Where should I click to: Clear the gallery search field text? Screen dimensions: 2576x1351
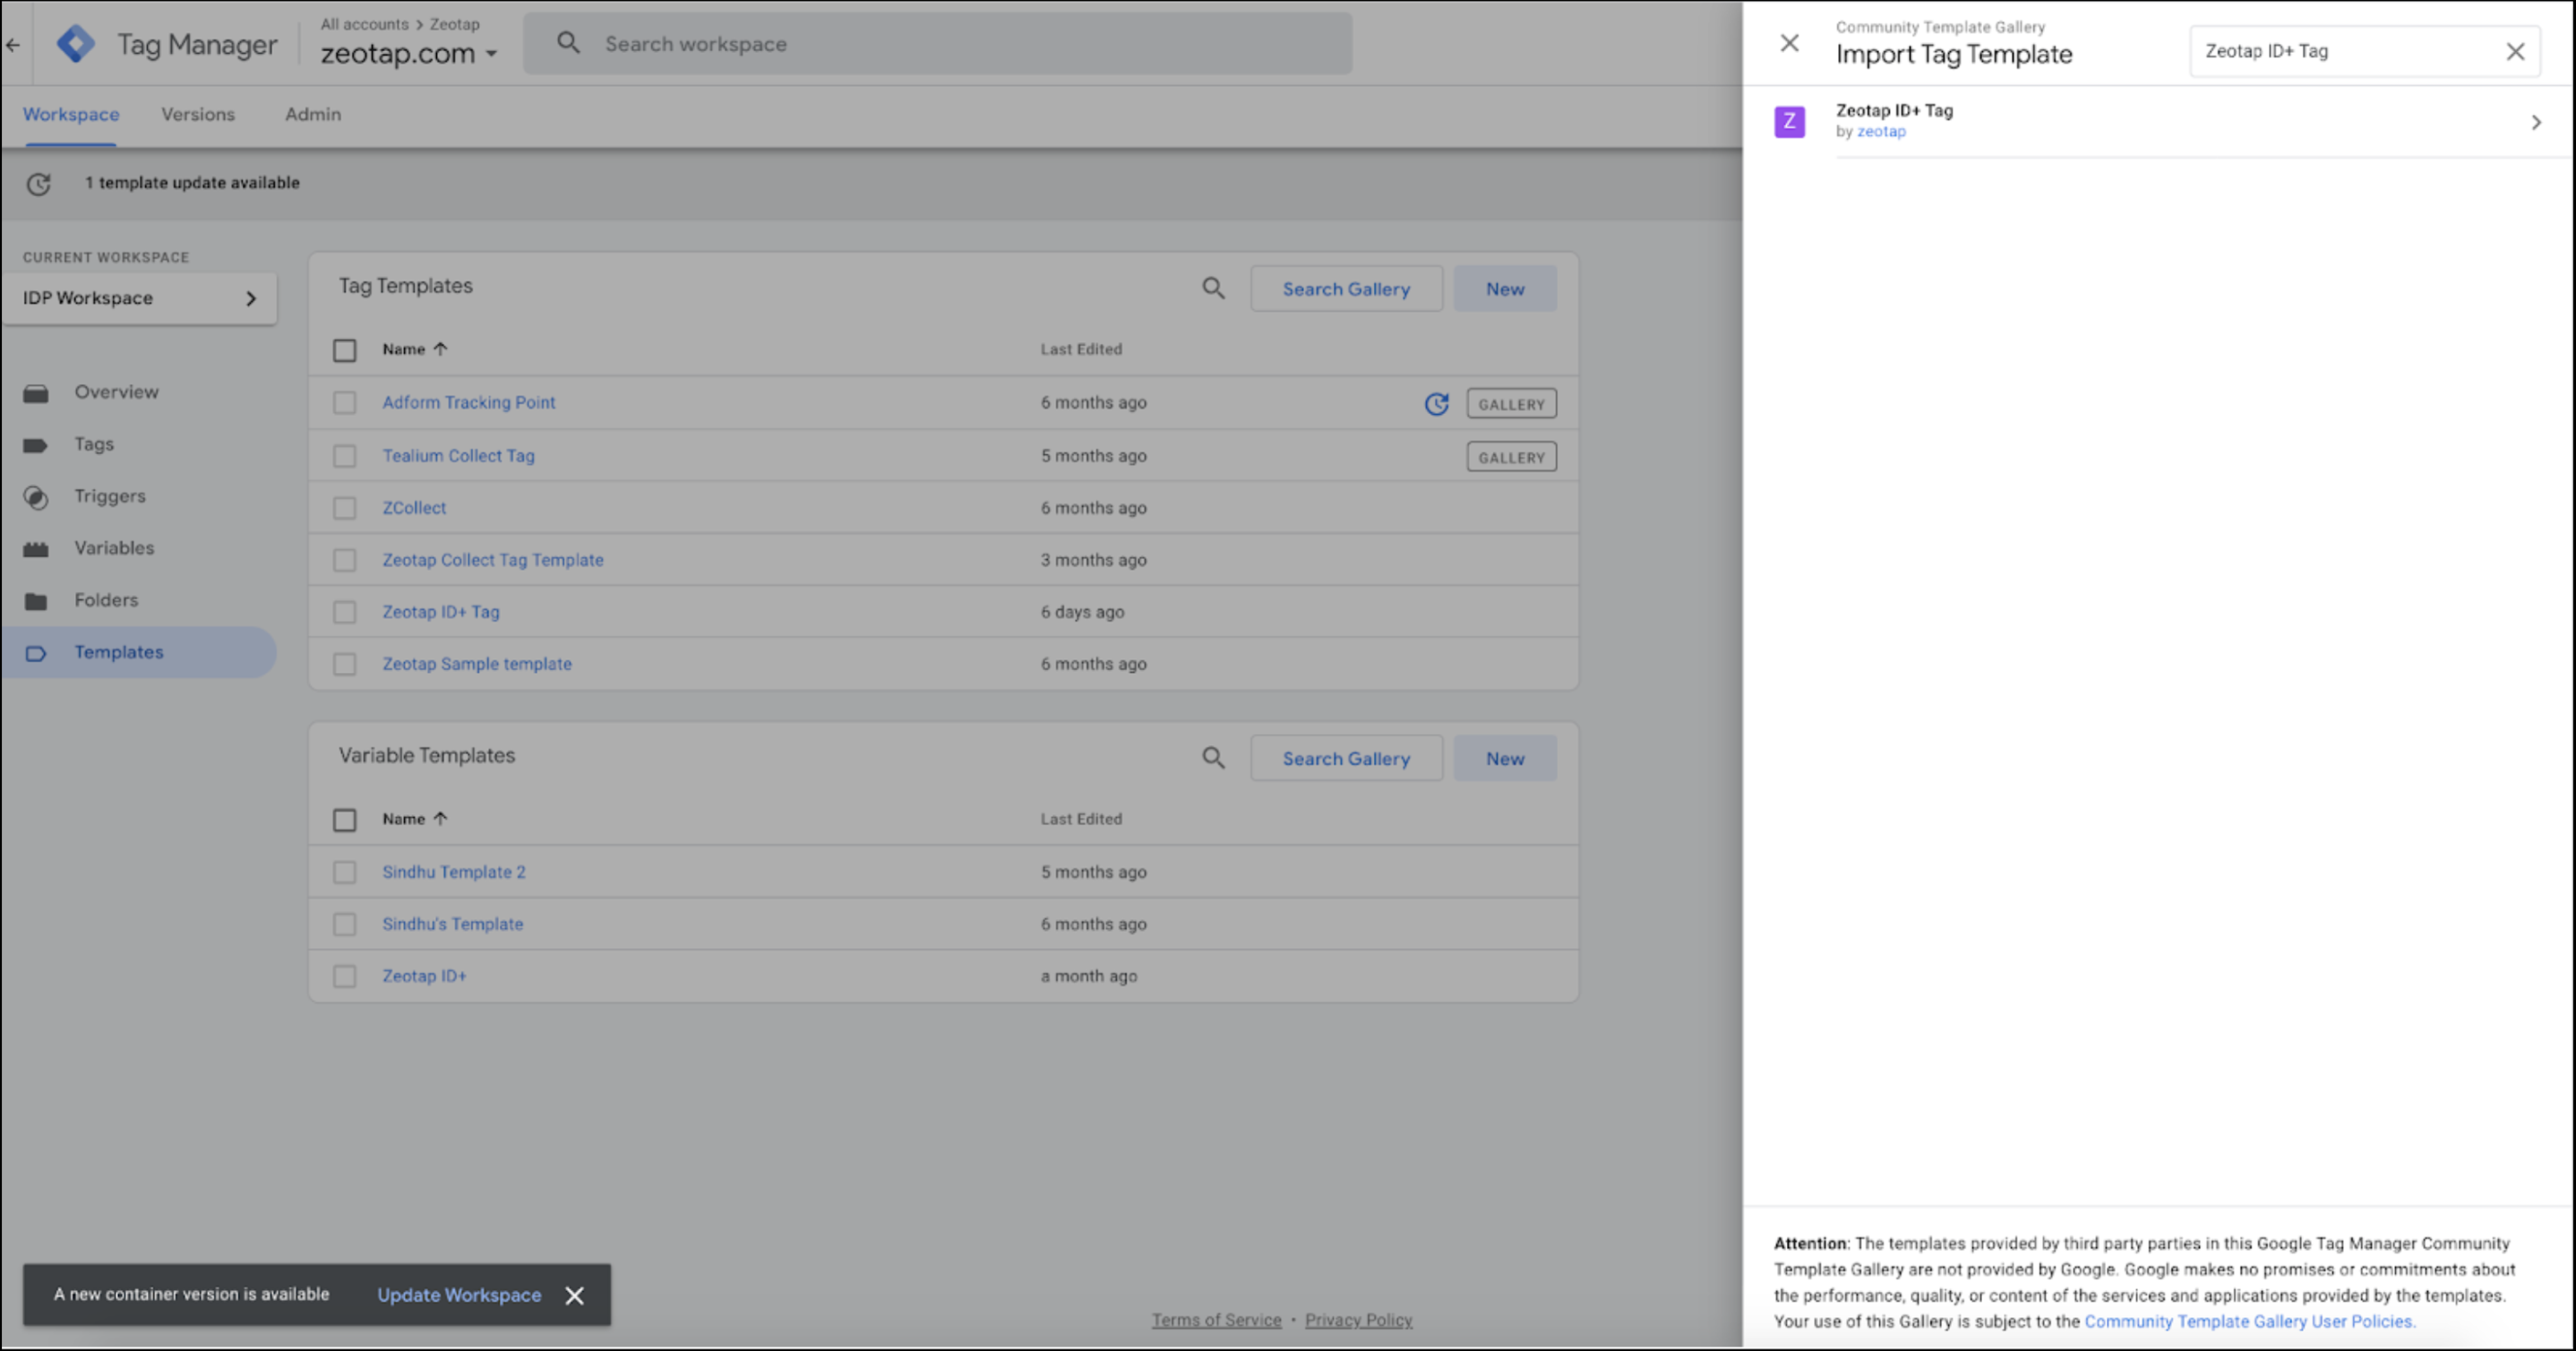pyautogui.click(x=2515, y=52)
